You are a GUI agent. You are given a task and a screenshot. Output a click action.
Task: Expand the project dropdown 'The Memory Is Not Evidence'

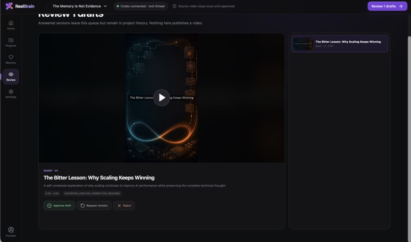click(80, 6)
